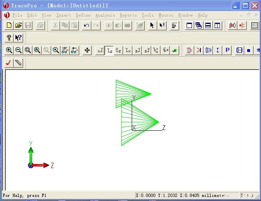Click the zoom window magnifier

tap(28, 50)
